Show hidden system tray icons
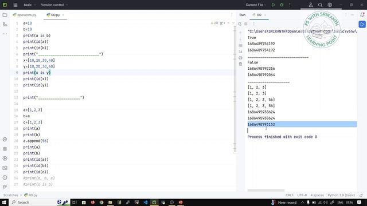Image resolution: width=367 pixels, height=206 pixels. 302,202
